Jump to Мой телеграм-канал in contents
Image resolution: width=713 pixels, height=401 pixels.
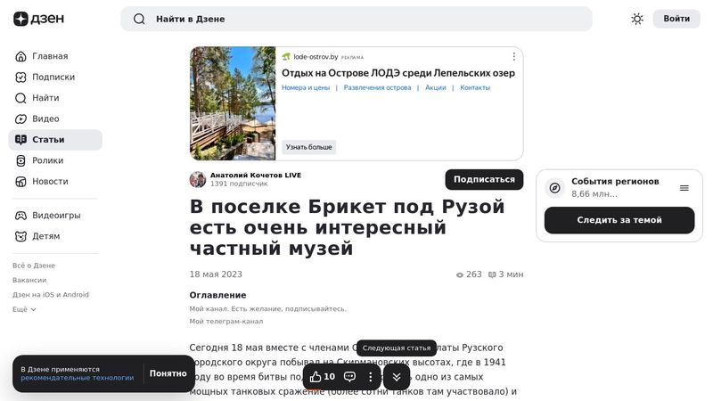[225, 322]
